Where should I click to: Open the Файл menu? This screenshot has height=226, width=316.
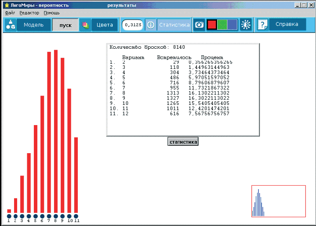point(10,13)
